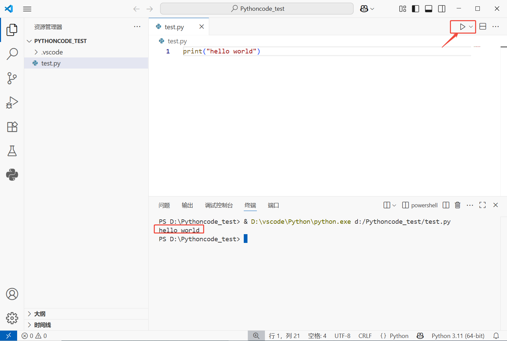
Task: Change file encoding UTF-8
Action: tap(342, 336)
